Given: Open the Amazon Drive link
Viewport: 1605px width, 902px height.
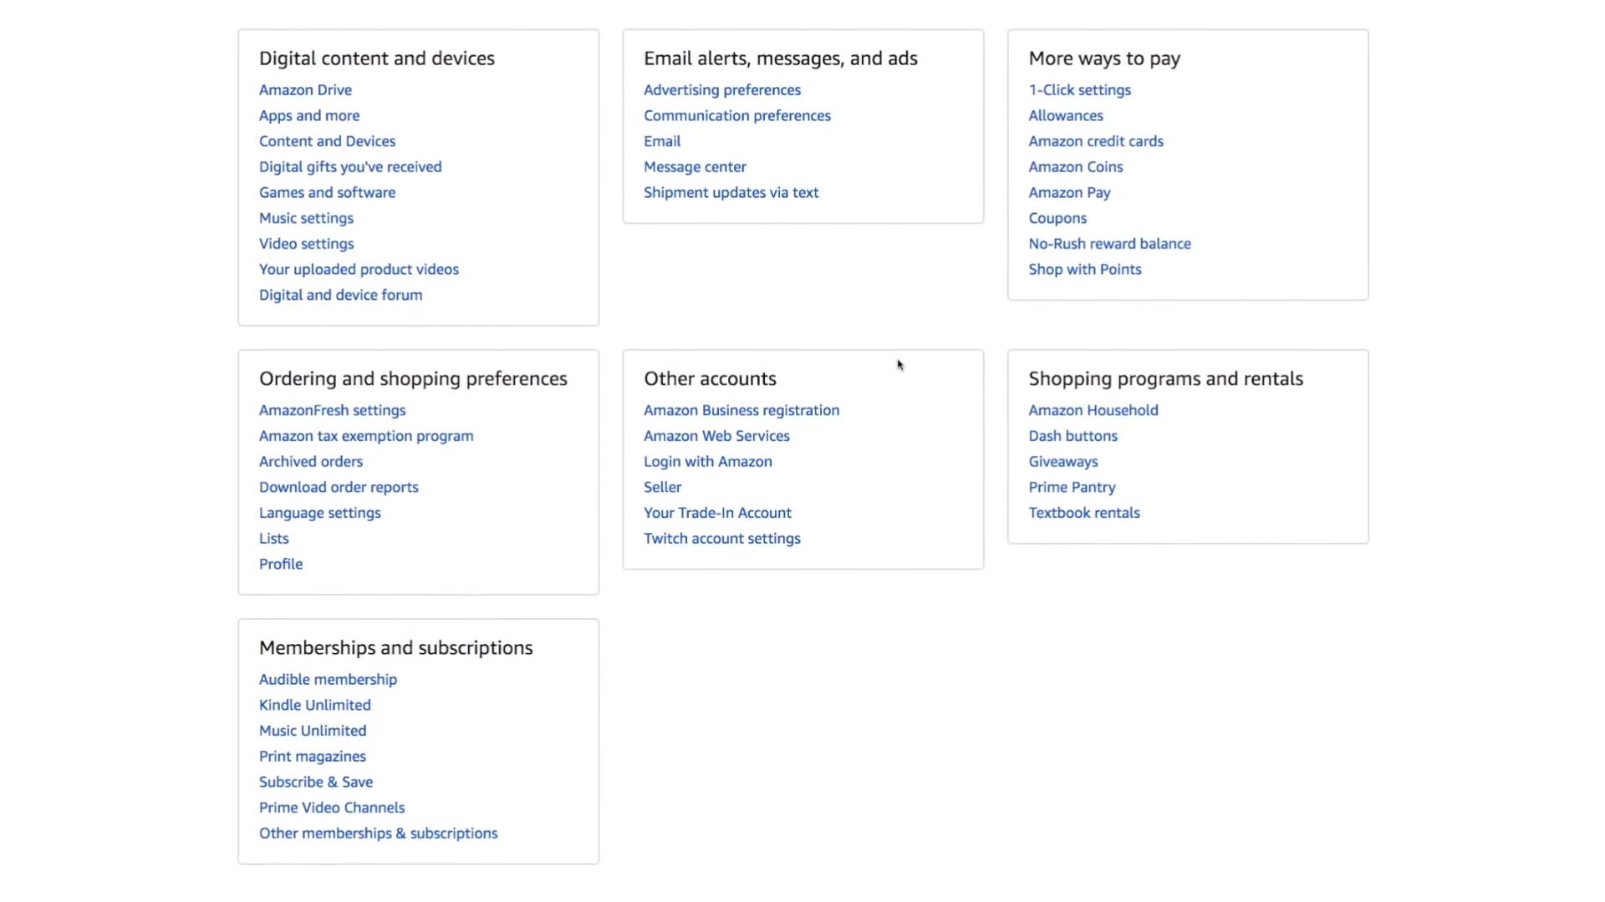Looking at the screenshot, I should click(x=305, y=90).
